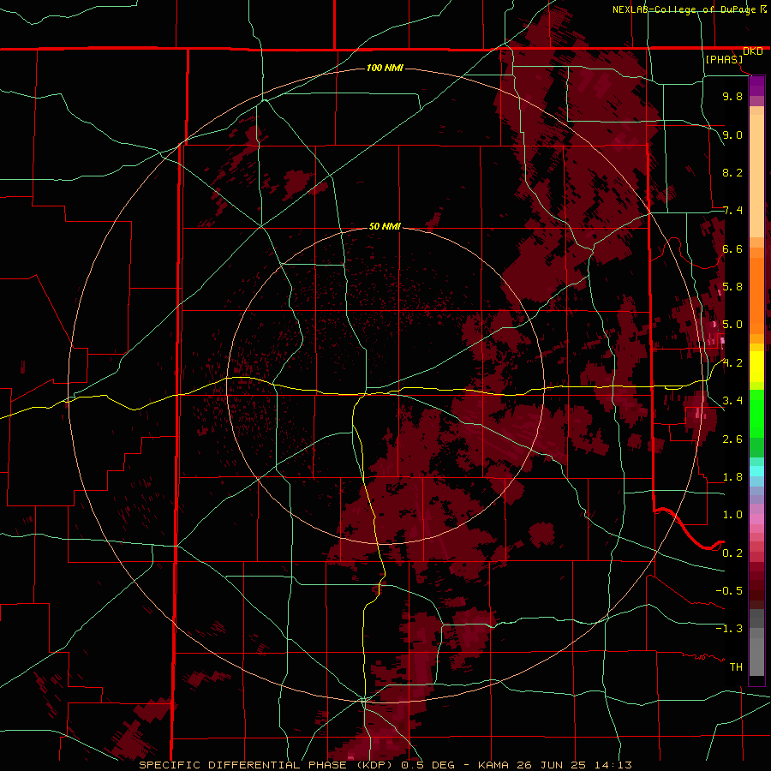
Task: Click the 0.2 legend value
Action: (732, 553)
